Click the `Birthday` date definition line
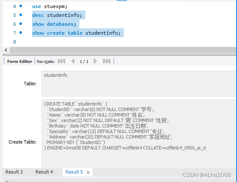 click(x=98, y=126)
